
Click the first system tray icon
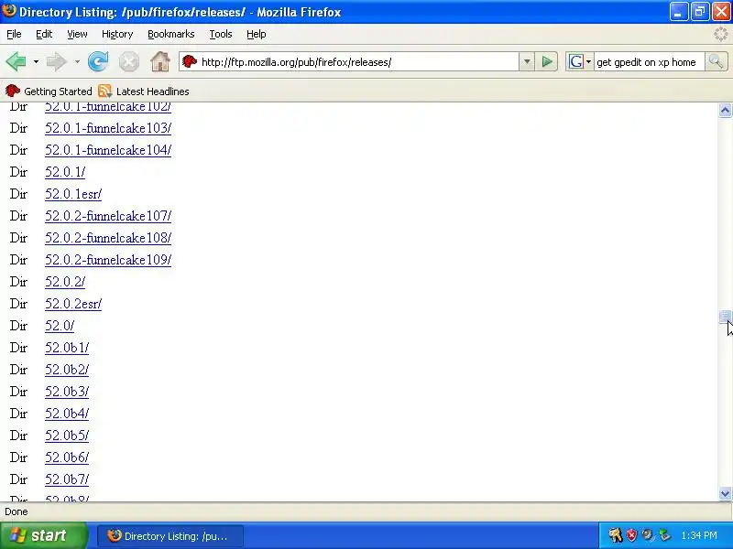615,535
